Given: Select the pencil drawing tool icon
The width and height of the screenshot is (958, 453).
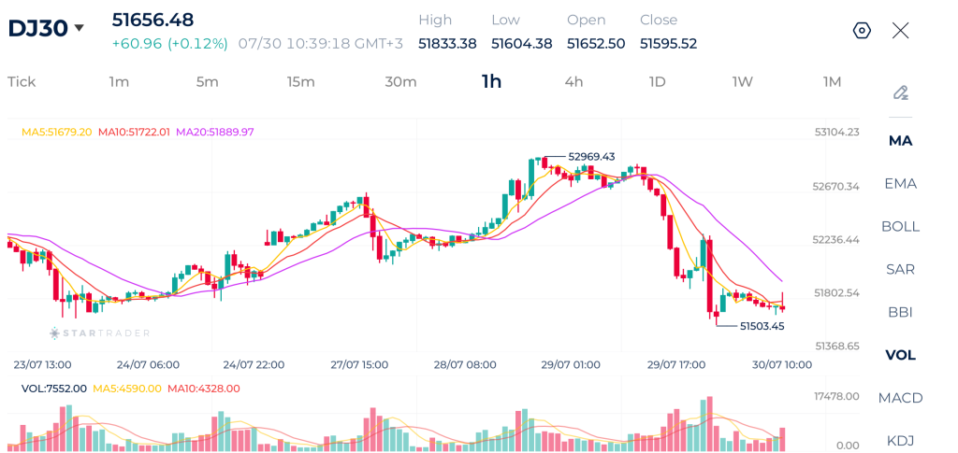Looking at the screenshot, I should point(901,92).
